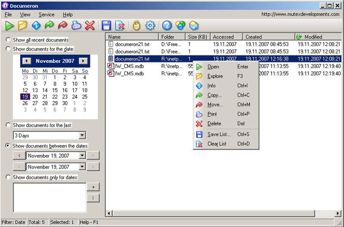The width and height of the screenshot is (344, 227).
Task: Sort the list by Accessed column header
Action: pyautogui.click(x=227, y=37)
